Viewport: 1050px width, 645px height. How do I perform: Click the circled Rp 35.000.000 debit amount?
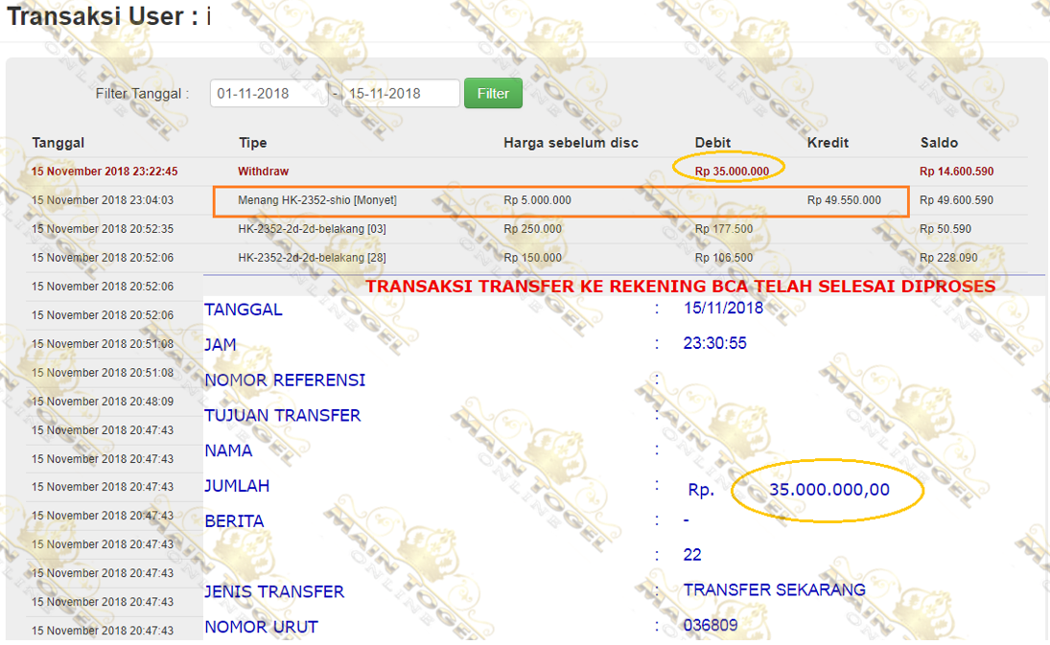coord(732,172)
